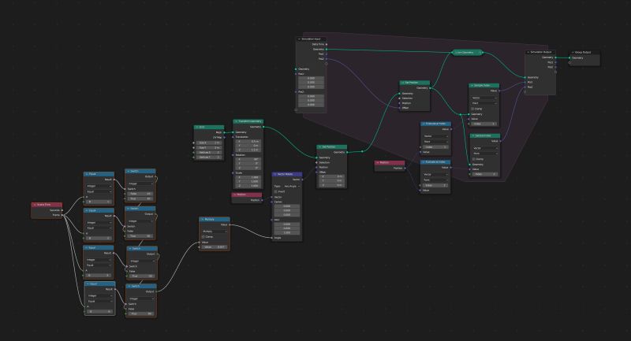Screen dimensions: 631x341
Task: Click the Grid Size Y field
Action: click(209, 147)
